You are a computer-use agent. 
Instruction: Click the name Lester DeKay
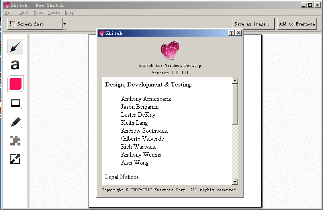coord(138,115)
